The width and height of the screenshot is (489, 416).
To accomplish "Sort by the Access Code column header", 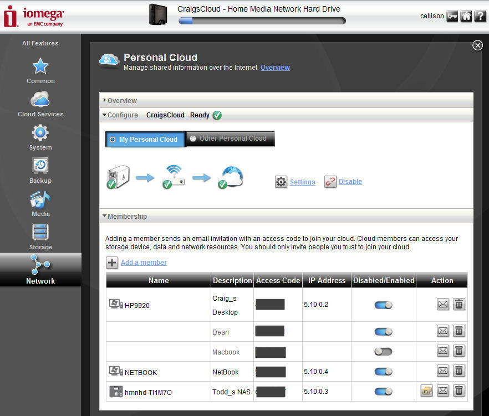I will coord(278,280).
